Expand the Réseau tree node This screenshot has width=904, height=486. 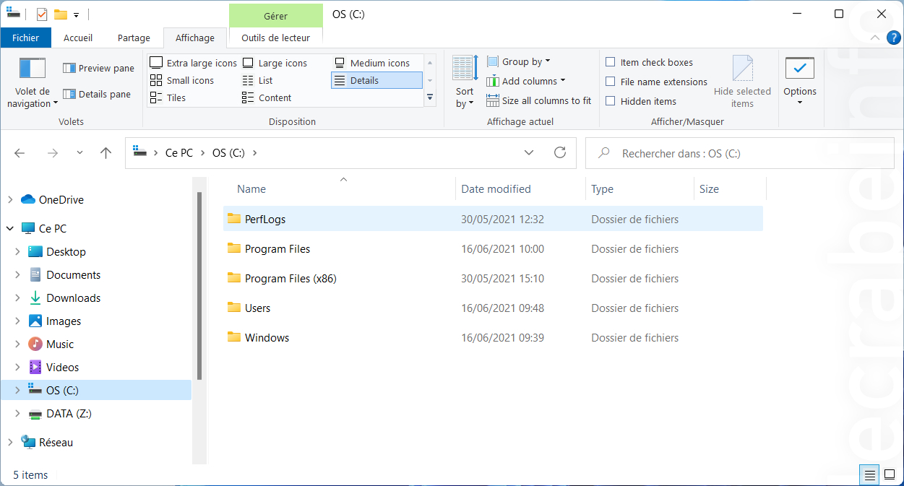9,443
